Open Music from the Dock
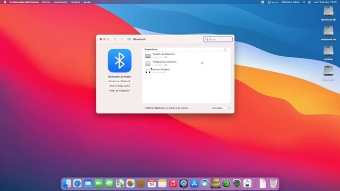This screenshot has height=191, width=340. [173, 184]
